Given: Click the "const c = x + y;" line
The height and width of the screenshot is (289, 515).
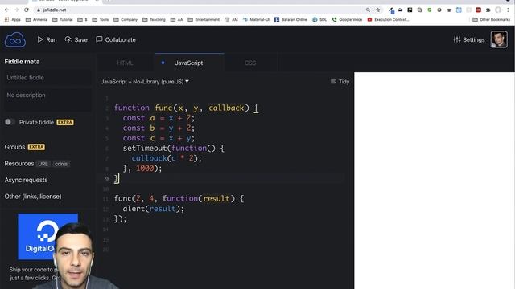Looking at the screenshot, I should pyautogui.click(x=159, y=138).
